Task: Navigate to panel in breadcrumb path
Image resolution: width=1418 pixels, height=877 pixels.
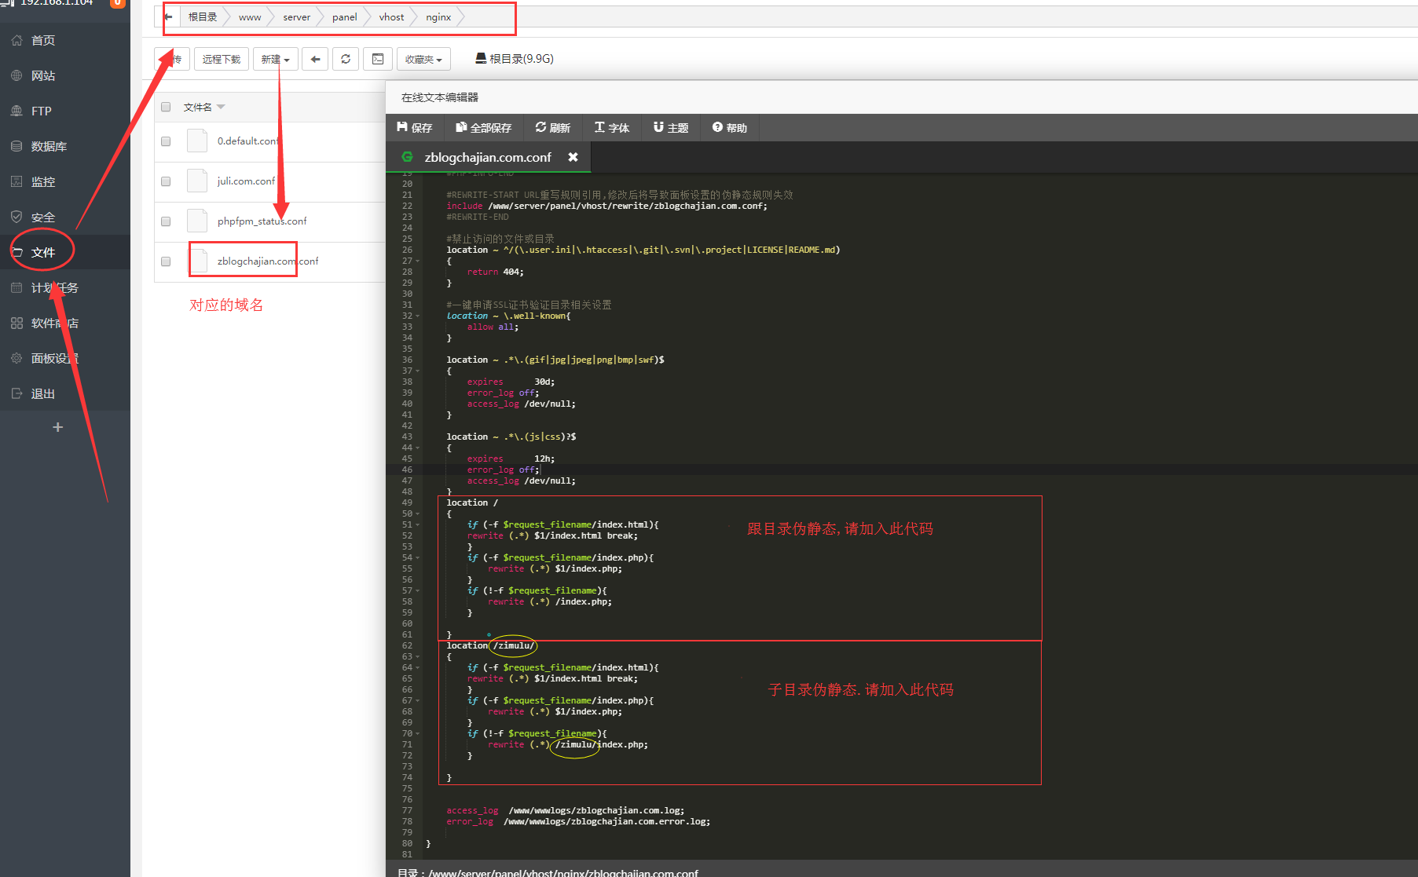Action: coord(344,16)
